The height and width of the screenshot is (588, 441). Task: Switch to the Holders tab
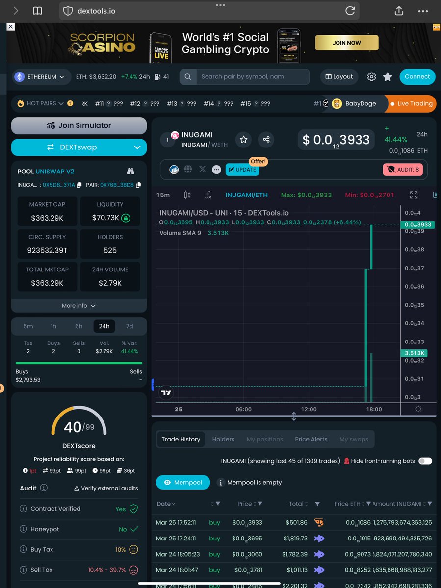[x=223, y=439]
